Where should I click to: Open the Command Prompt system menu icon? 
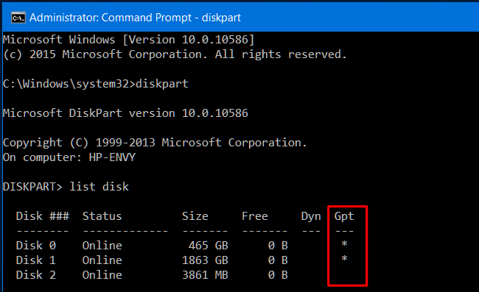18,18
